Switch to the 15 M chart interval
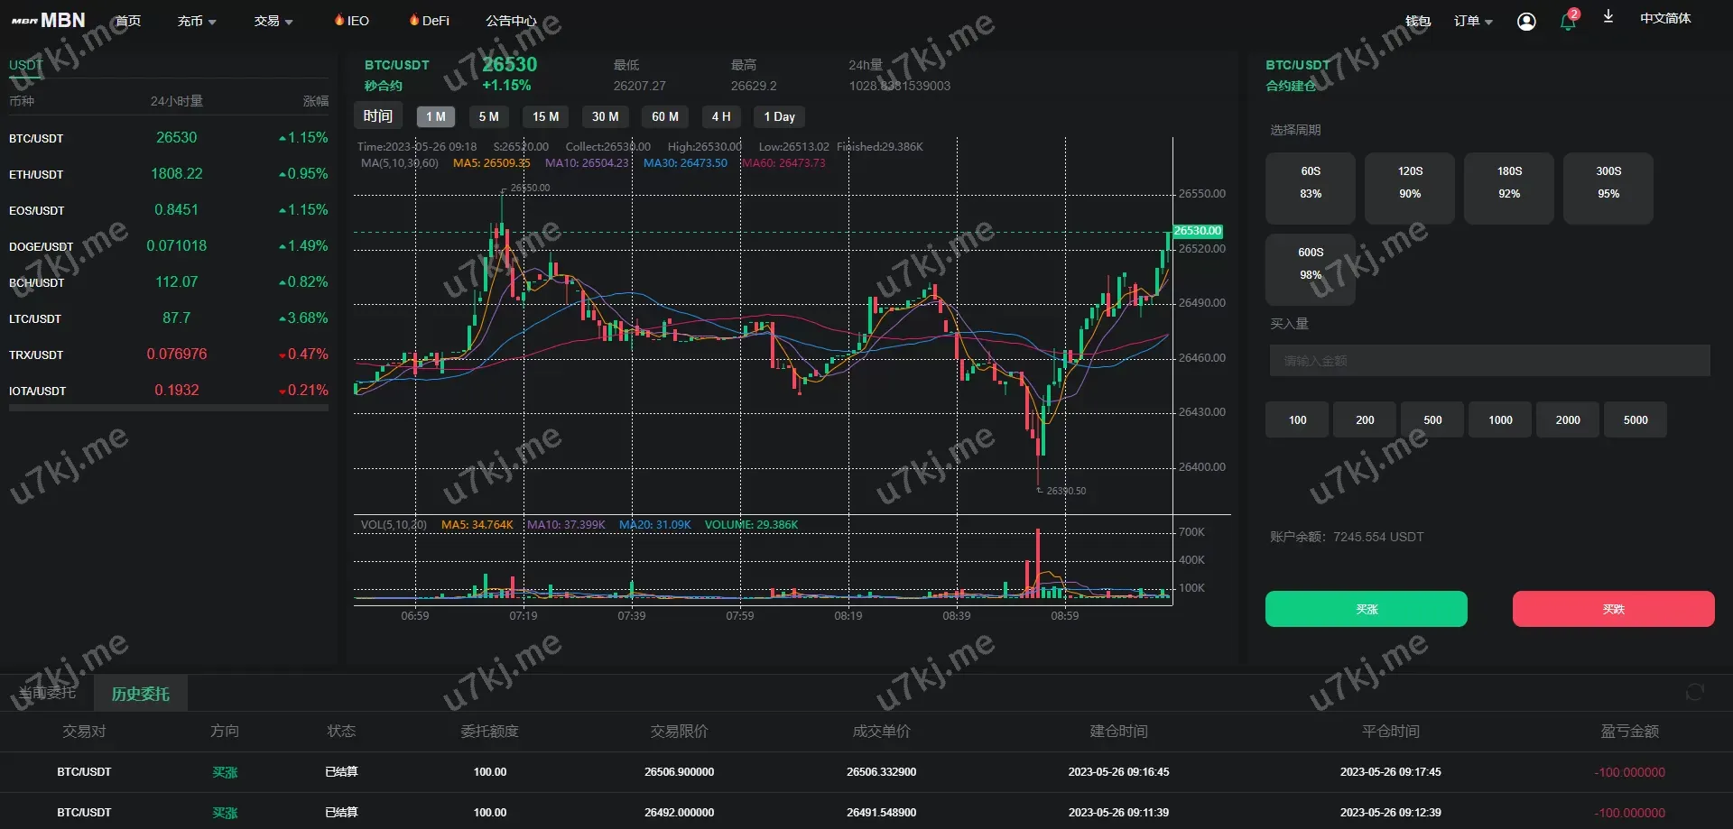1733x829 pixels. [545, 116]
